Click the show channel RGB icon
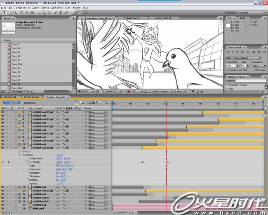Viewport: 268px width, 215px height. [x=128, y=91]
